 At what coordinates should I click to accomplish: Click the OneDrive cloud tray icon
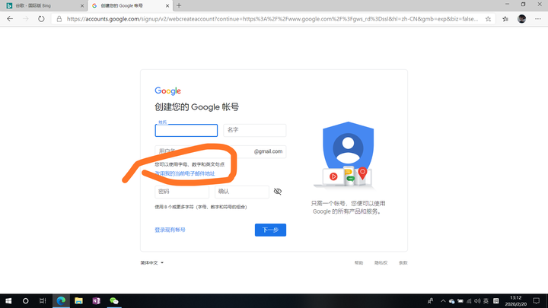click(451, 300)
